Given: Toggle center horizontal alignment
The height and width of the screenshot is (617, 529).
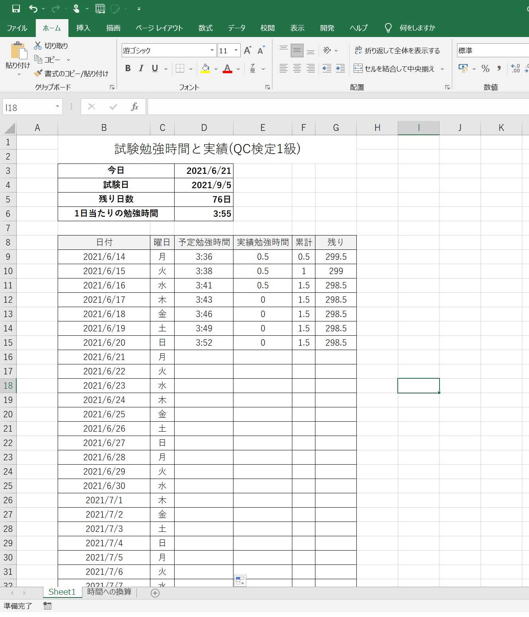Looking at the screenshot, I should [297, 68].
